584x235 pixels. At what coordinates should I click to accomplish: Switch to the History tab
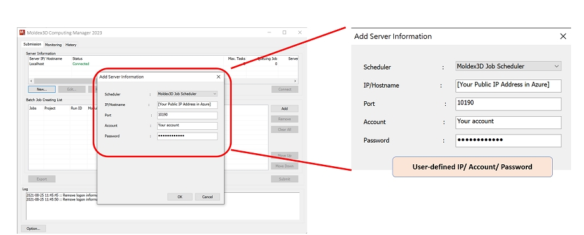71,45
